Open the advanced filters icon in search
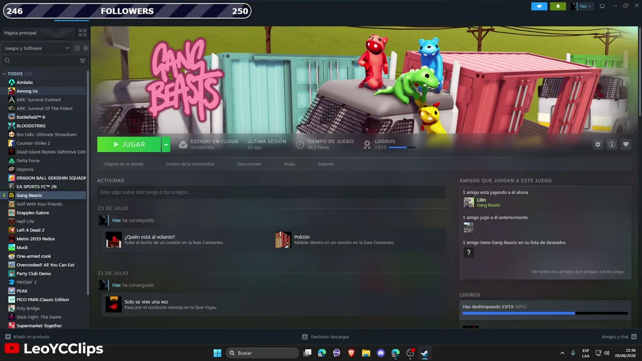The image size is (642, 361). tap(82, 61)
